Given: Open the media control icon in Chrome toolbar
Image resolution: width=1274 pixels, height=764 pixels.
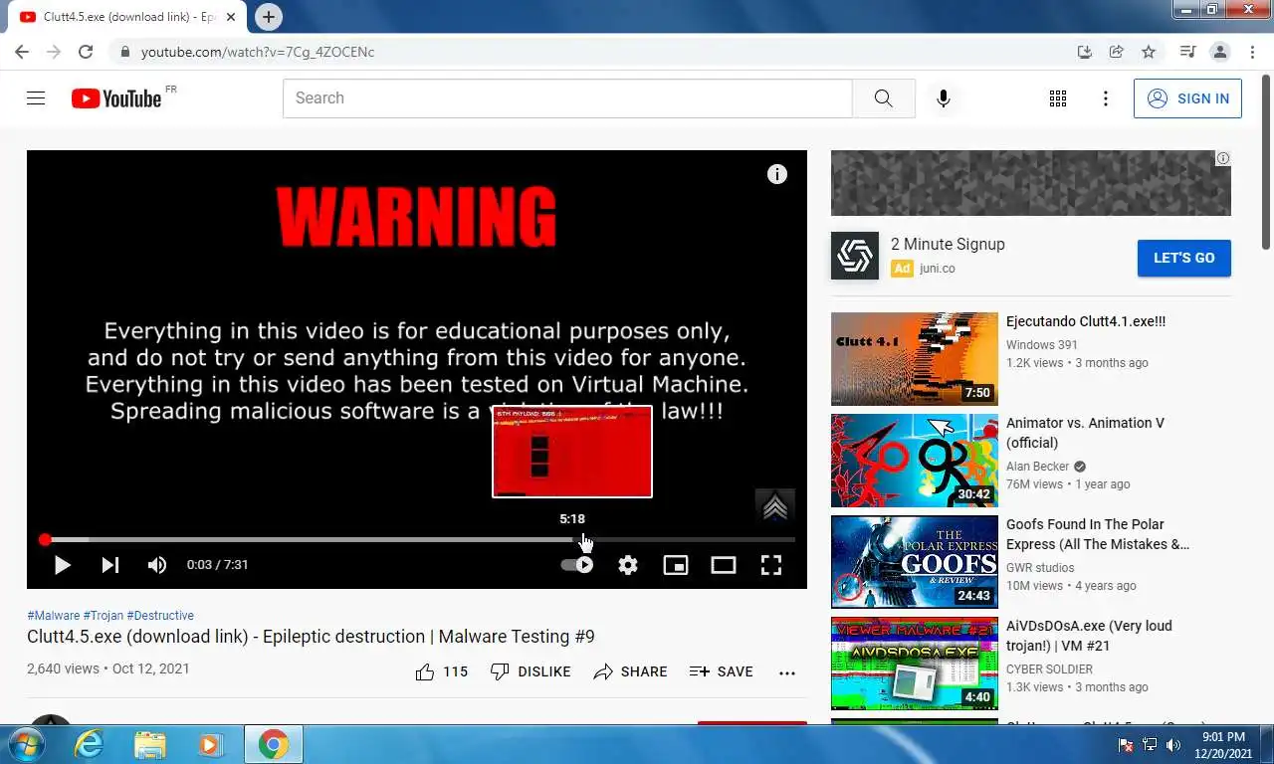Looking at the screenshot, I should coord(1187,52).
